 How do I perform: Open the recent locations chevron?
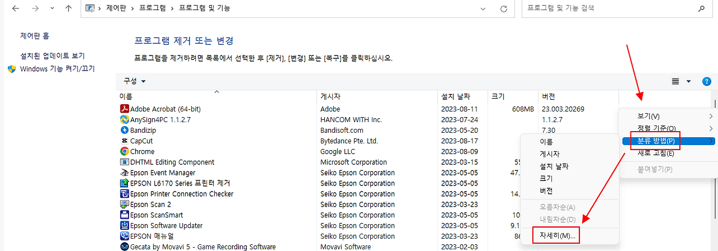tap(52, 9)
